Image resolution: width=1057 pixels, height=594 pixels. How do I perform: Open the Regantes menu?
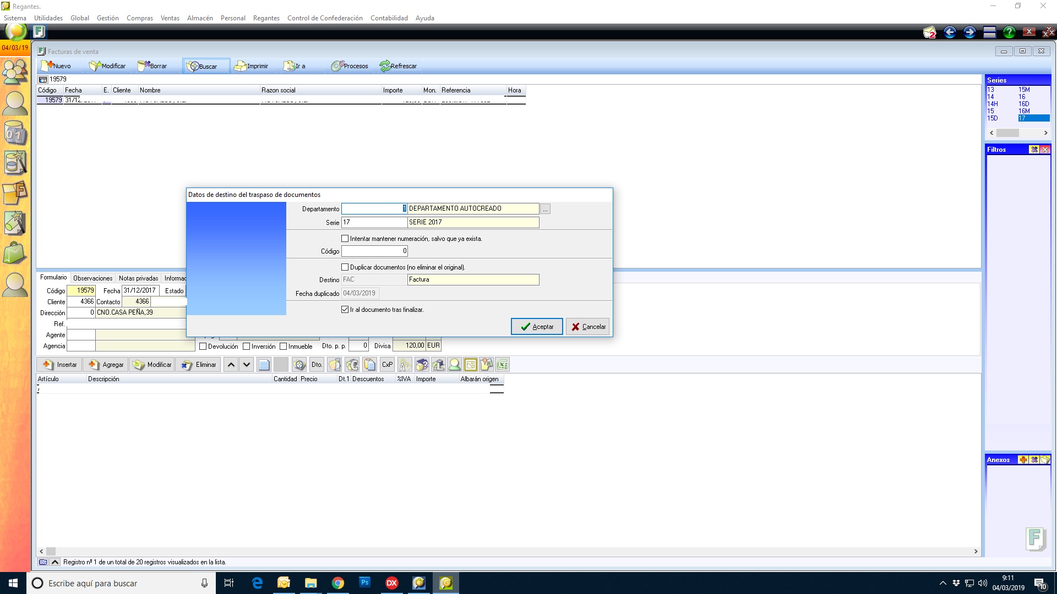pos(266,18)
